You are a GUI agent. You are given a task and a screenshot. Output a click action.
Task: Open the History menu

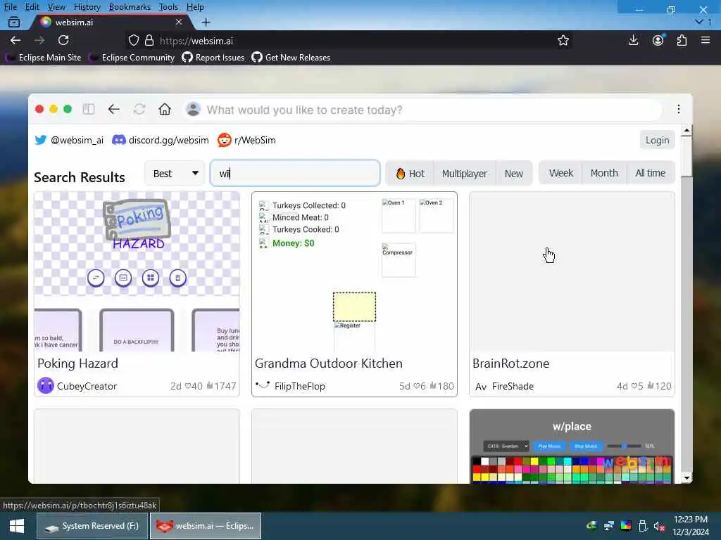[87, 7]
